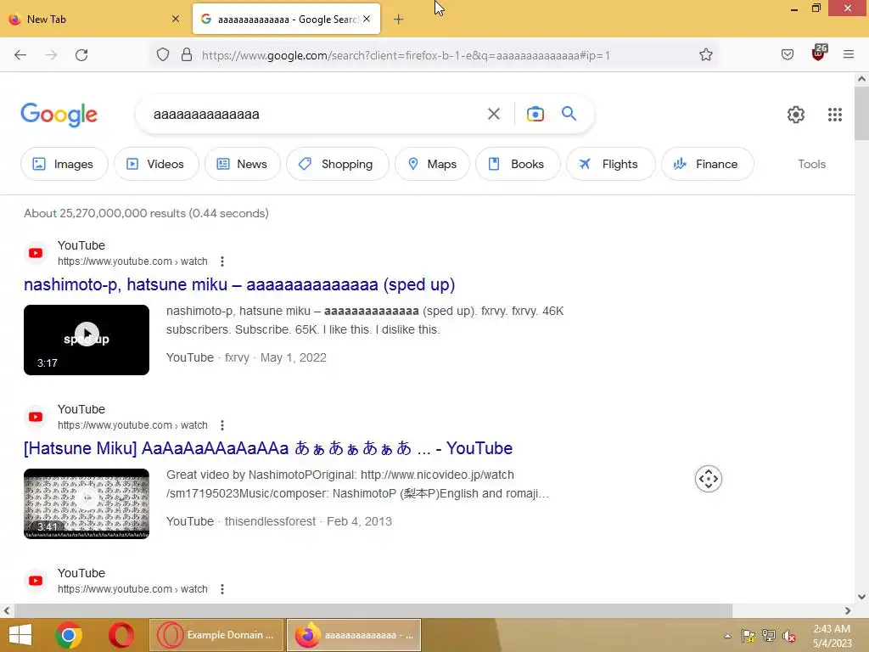
Task: Filter results by Finance
Action: pos(707,164)
